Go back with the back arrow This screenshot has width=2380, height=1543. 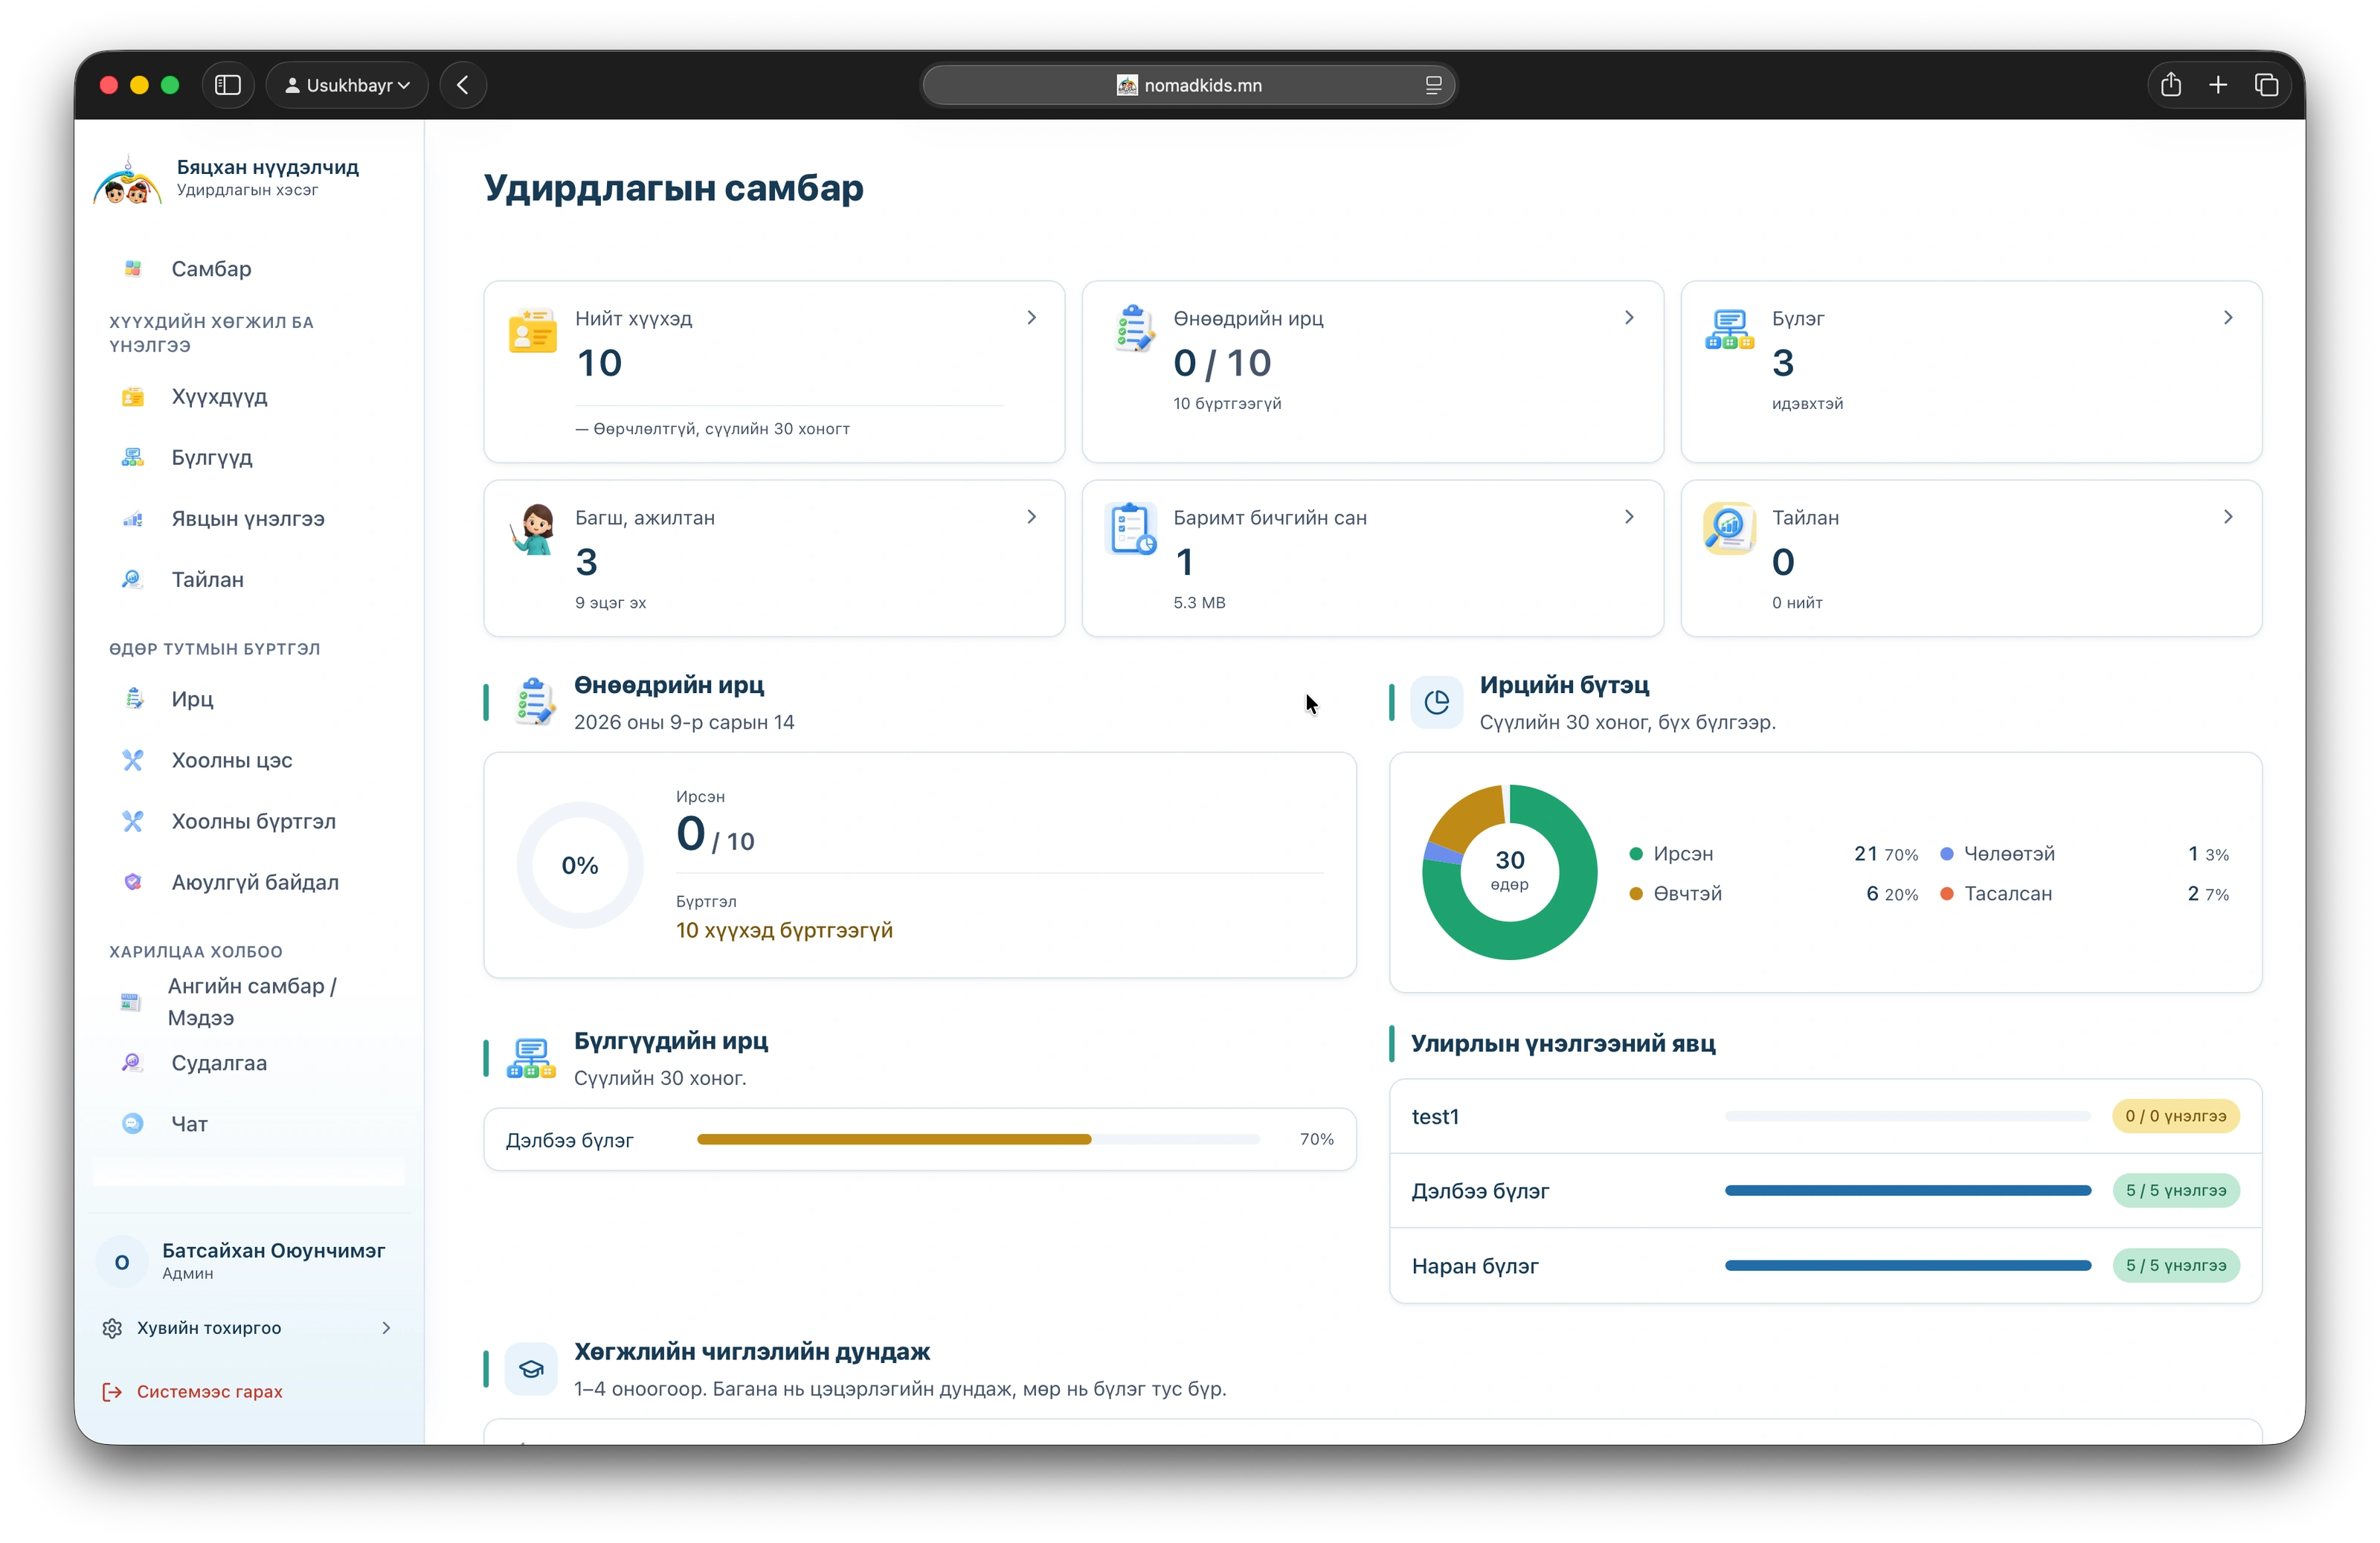(463, 85)
